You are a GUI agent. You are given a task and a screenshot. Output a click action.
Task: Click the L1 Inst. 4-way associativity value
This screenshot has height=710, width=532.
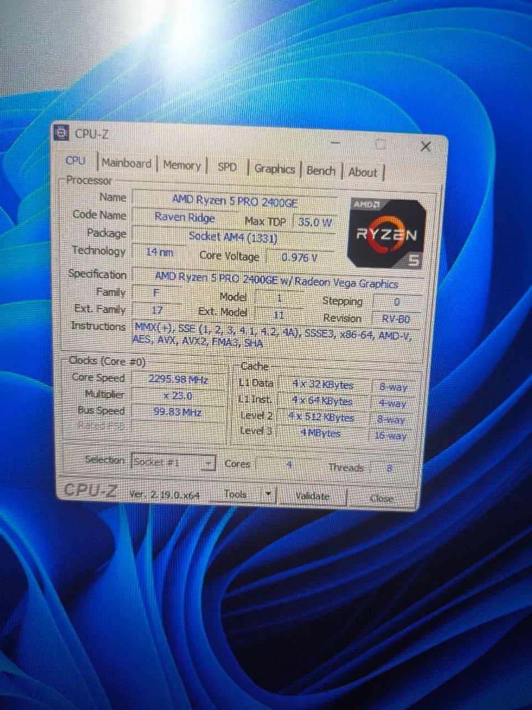coord(392,404)
